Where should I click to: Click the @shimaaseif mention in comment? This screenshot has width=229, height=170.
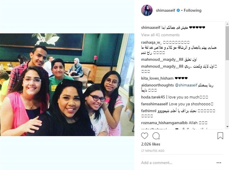pyautogui.click(x=186, y=85)
